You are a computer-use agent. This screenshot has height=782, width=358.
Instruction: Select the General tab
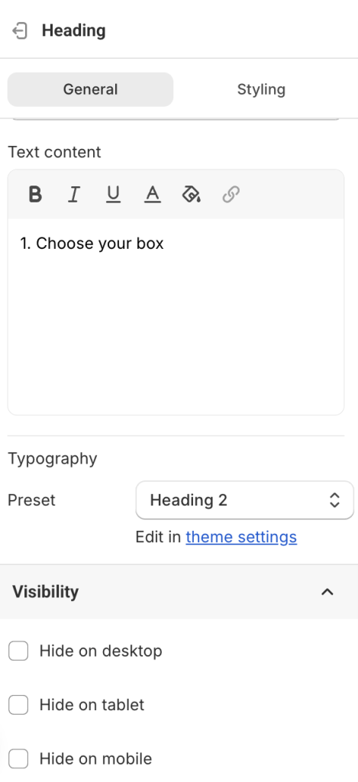tap(90, 89)
